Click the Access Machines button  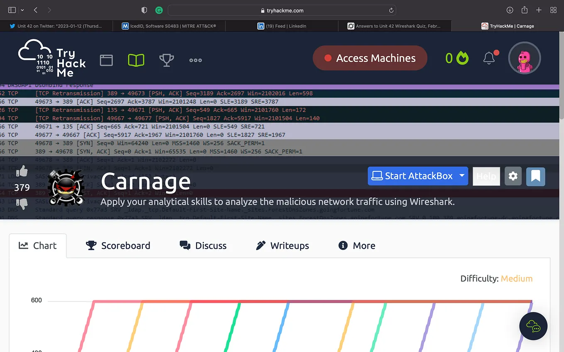click(x=370, y=58)
